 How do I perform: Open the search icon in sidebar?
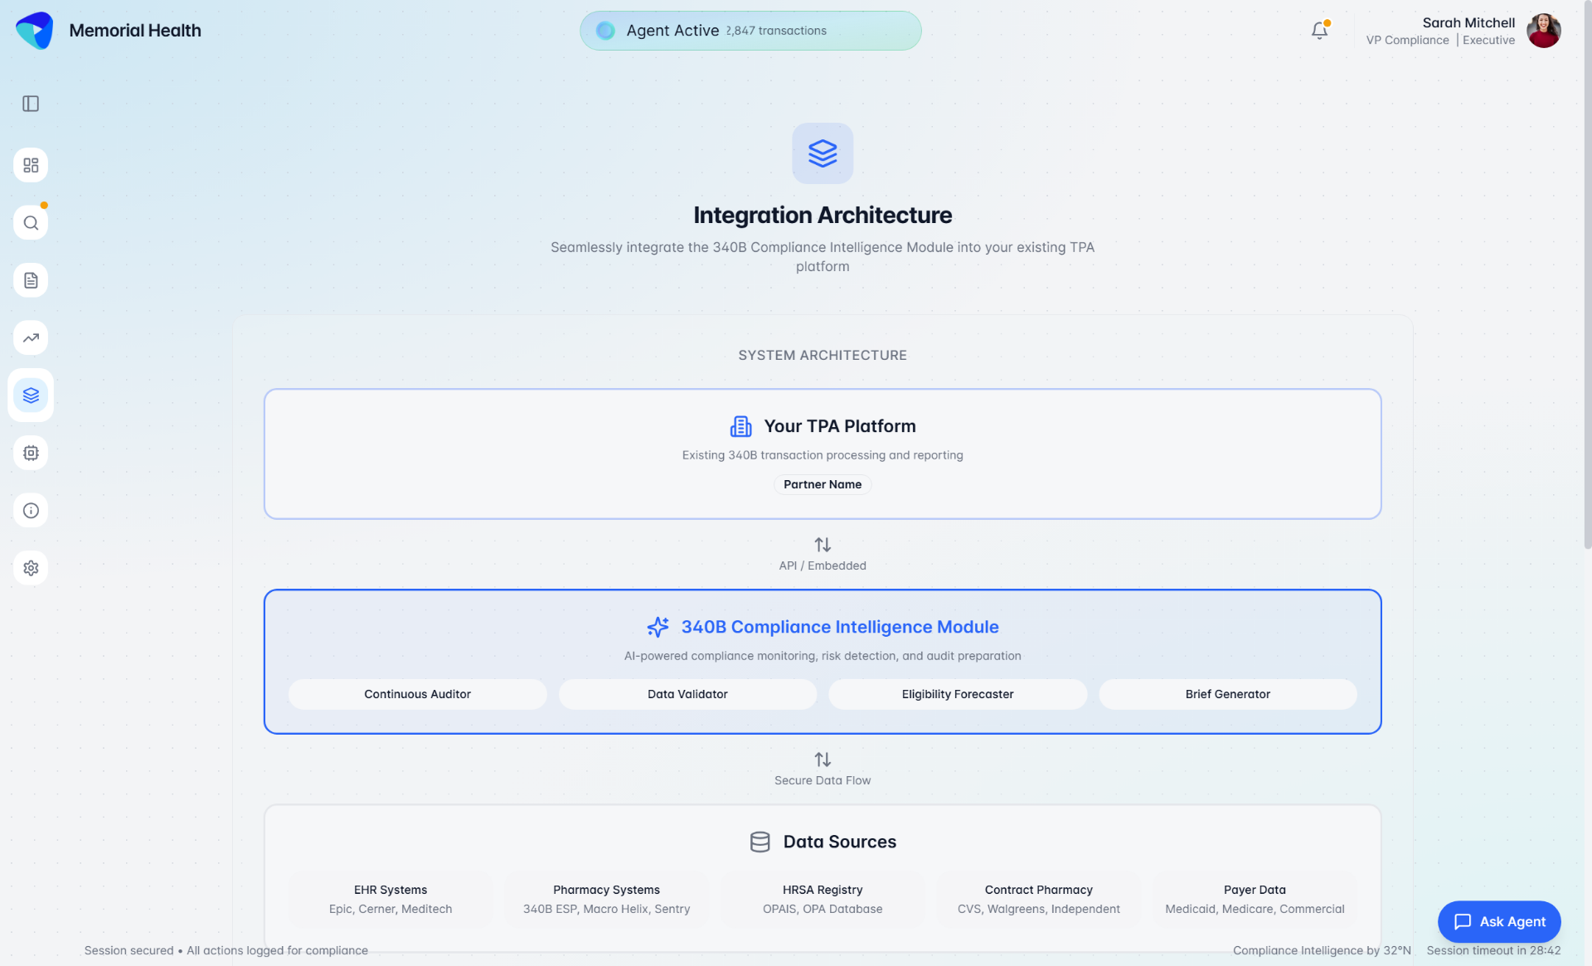[31, 223]
